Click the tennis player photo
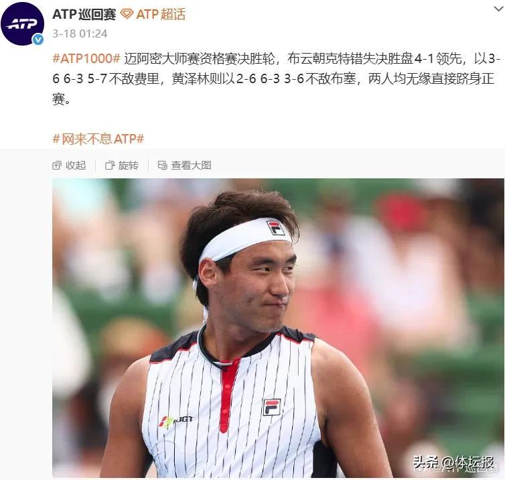 [278, 328]
